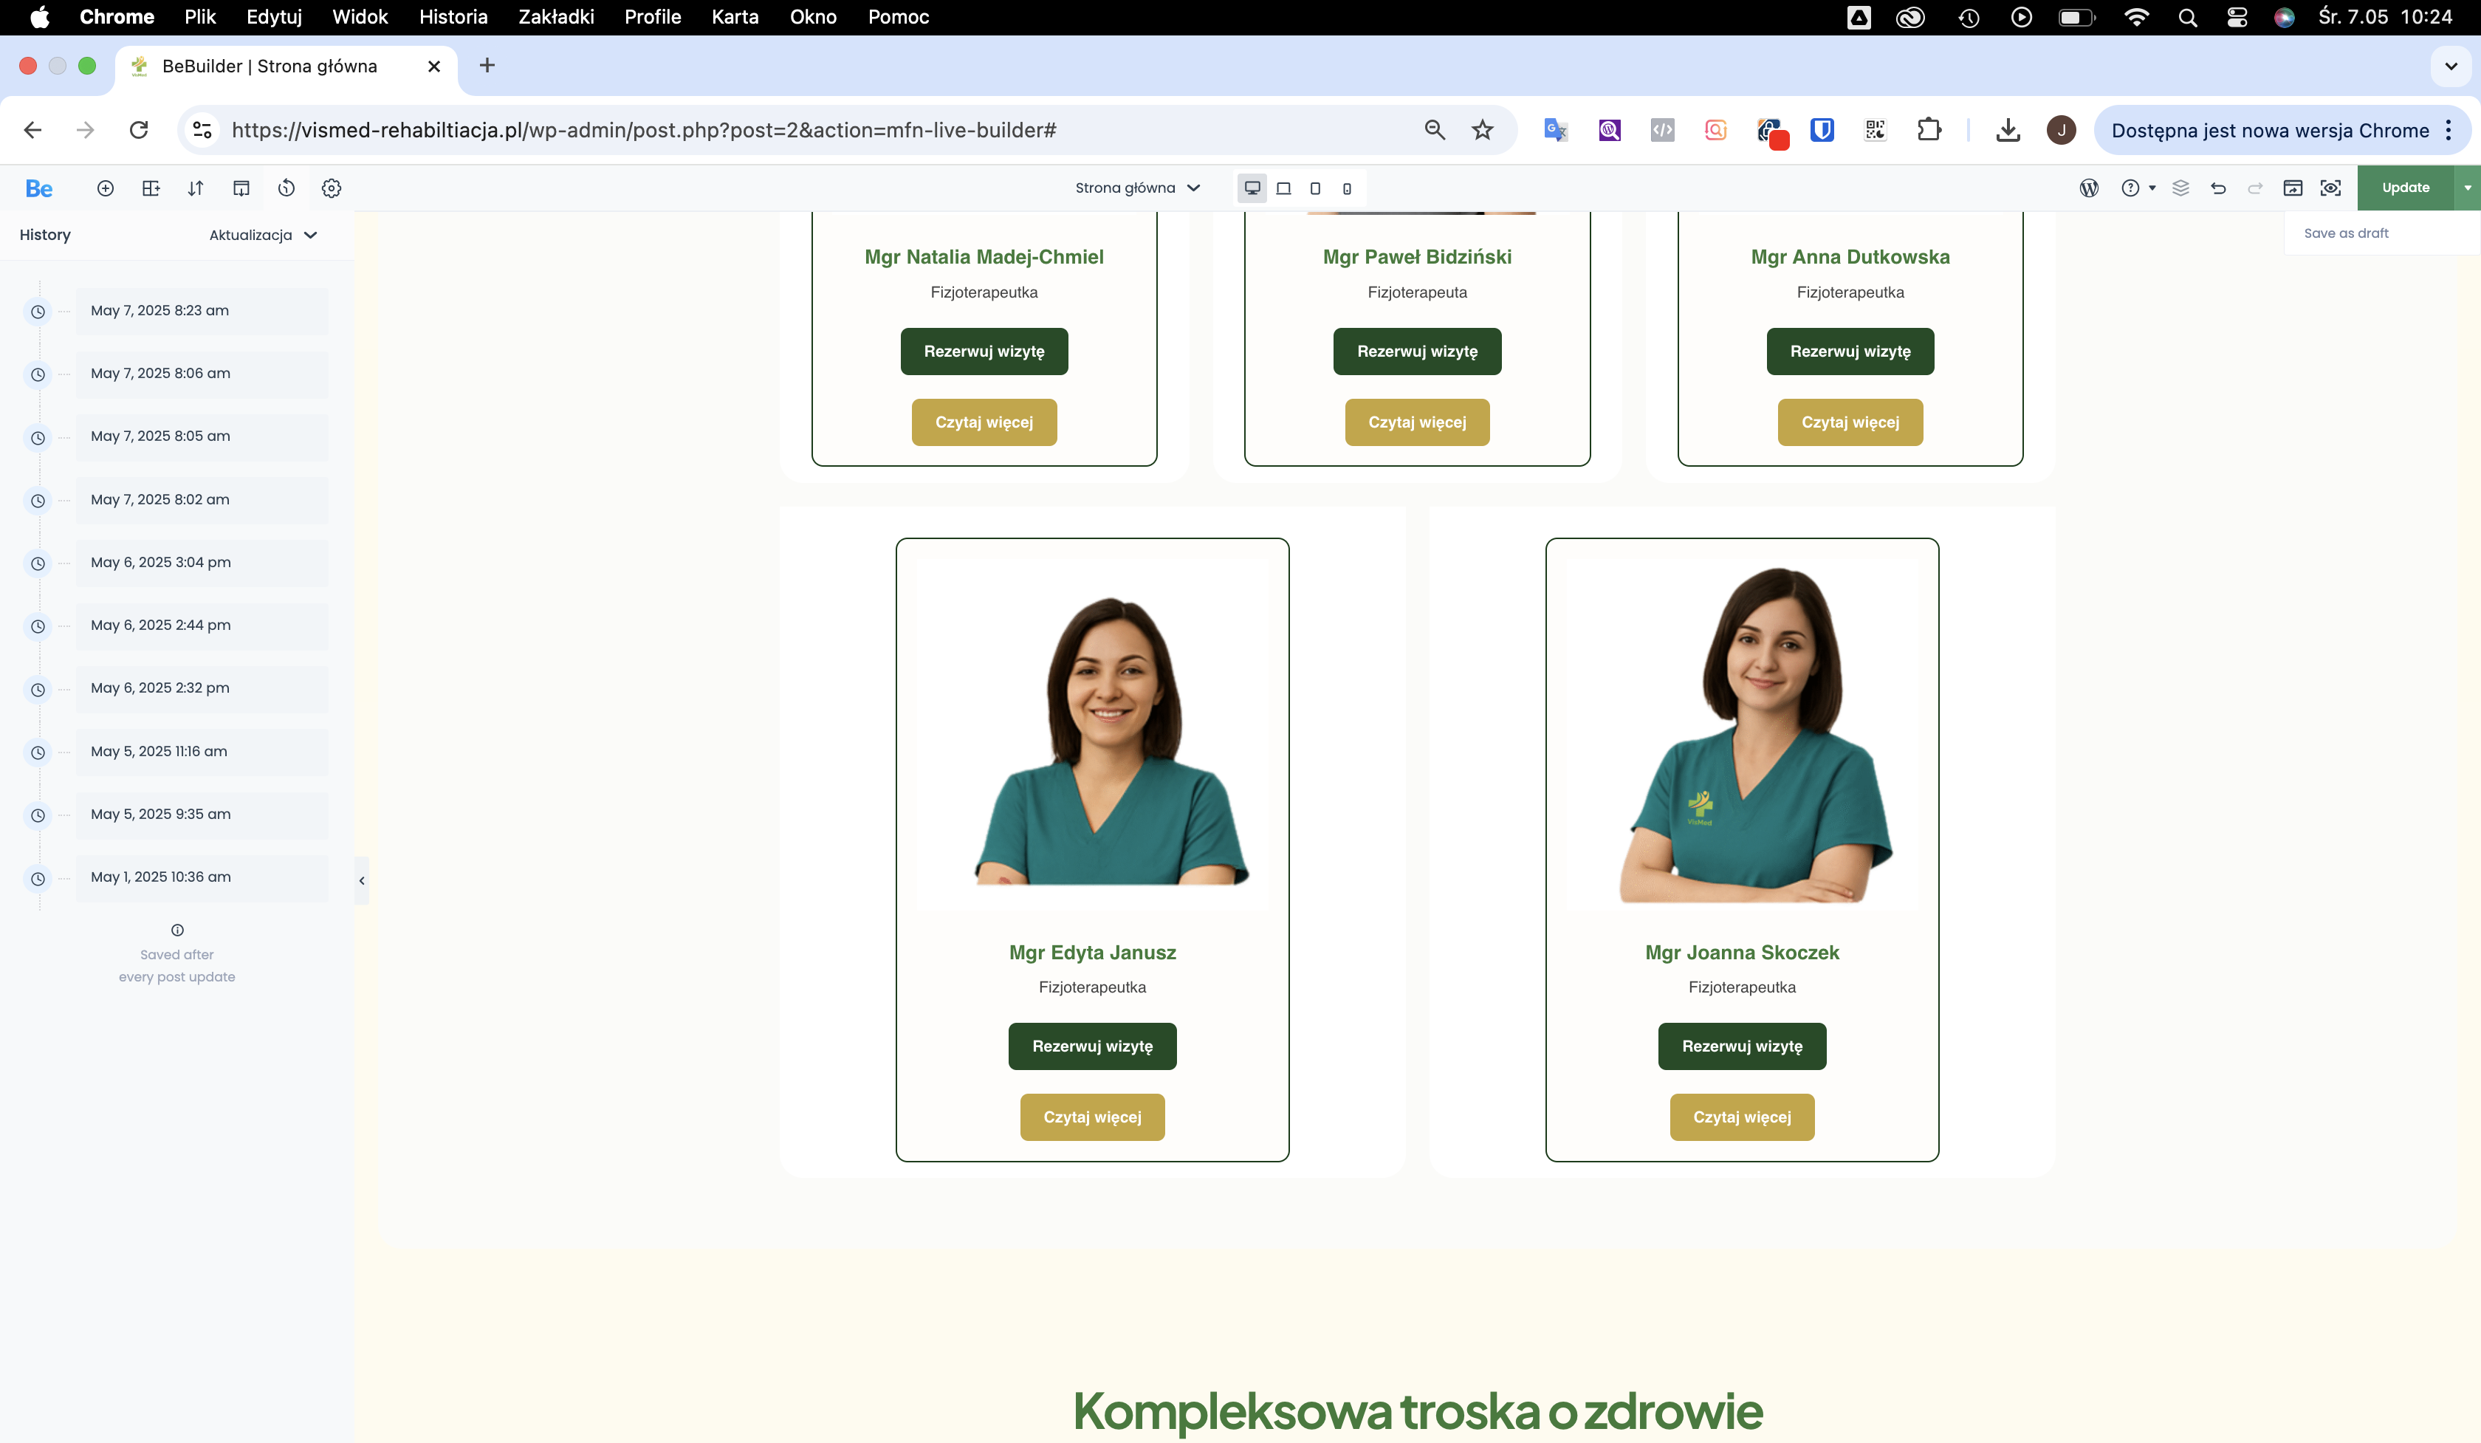Reload the page in Chrome
The image size is (2481, 1443).
click(139, 130)
